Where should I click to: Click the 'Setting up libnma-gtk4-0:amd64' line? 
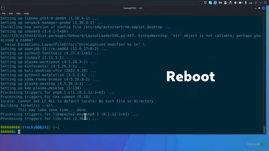pos(50,18)
